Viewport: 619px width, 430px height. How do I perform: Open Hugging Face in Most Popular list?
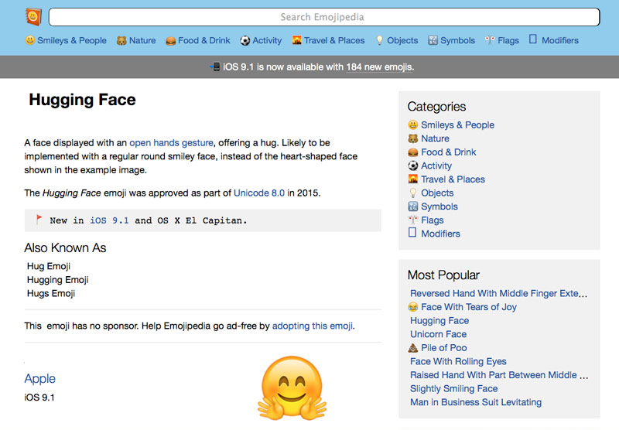(x=439, y=321)
